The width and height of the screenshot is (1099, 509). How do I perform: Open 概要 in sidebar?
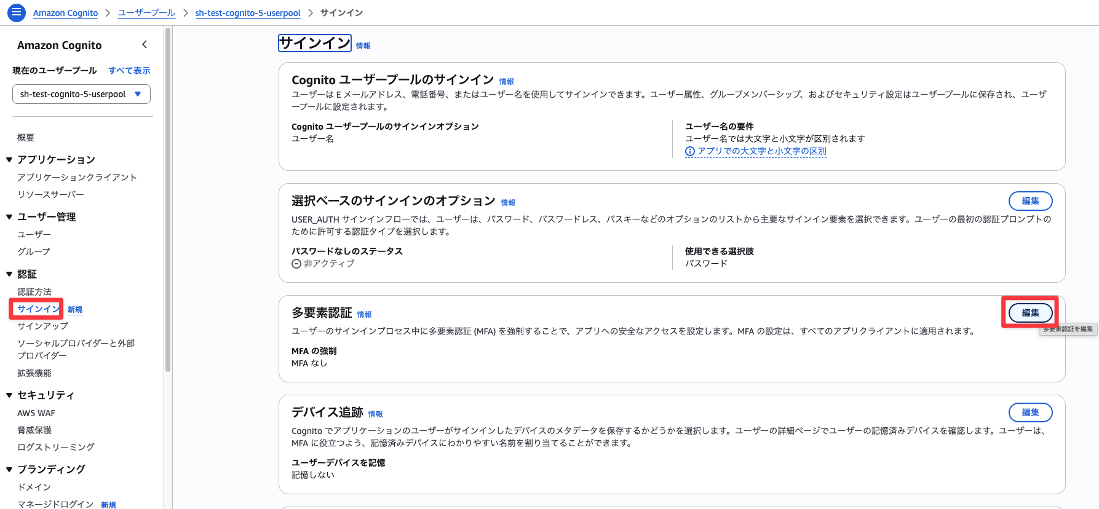point(26,138)
